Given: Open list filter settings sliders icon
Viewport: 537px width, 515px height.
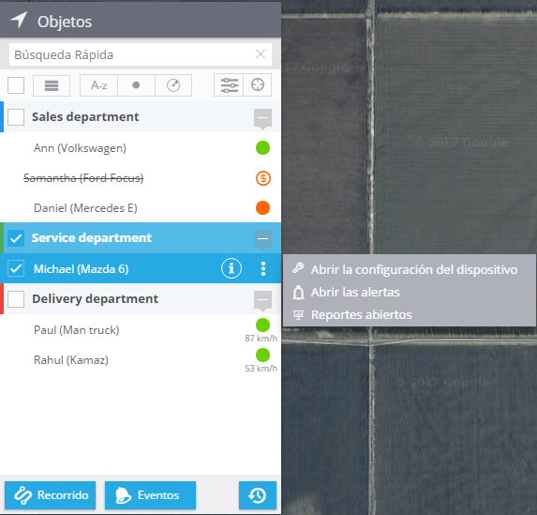Looking at the screenshot, I should coord(229,85).
